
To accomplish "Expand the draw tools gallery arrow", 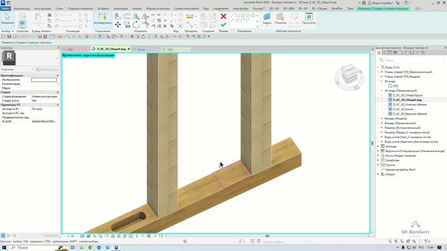I will [258, 27].
